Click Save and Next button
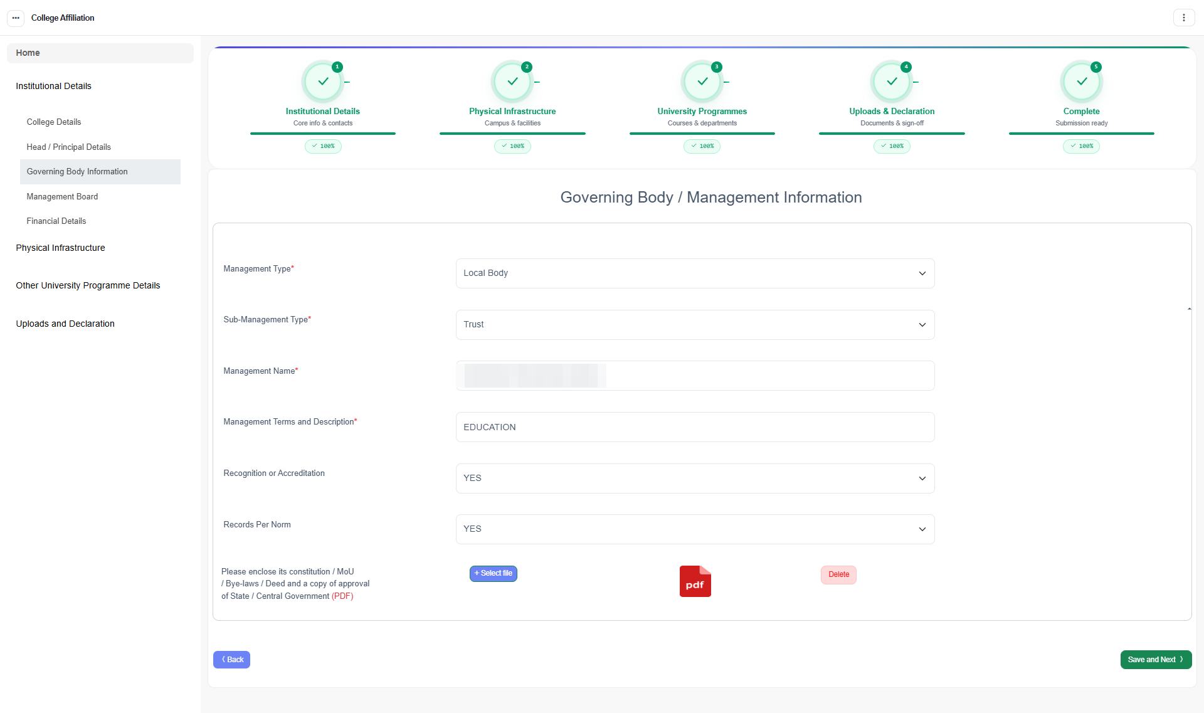1204x713 pixels. tap(1156, 660)
